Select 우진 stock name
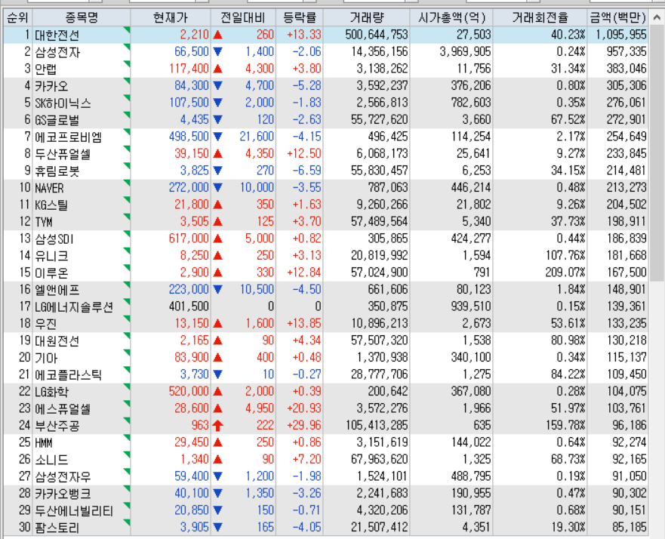Viewport: 665px width, 539px height. (46, 324)
